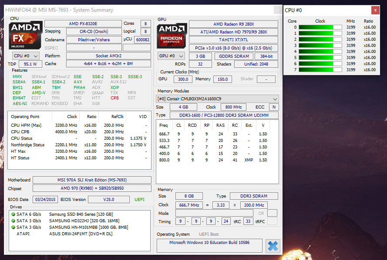Close the CPU #0 clock window
This screenshot has width=387, height=260.
tap(375, 10)
